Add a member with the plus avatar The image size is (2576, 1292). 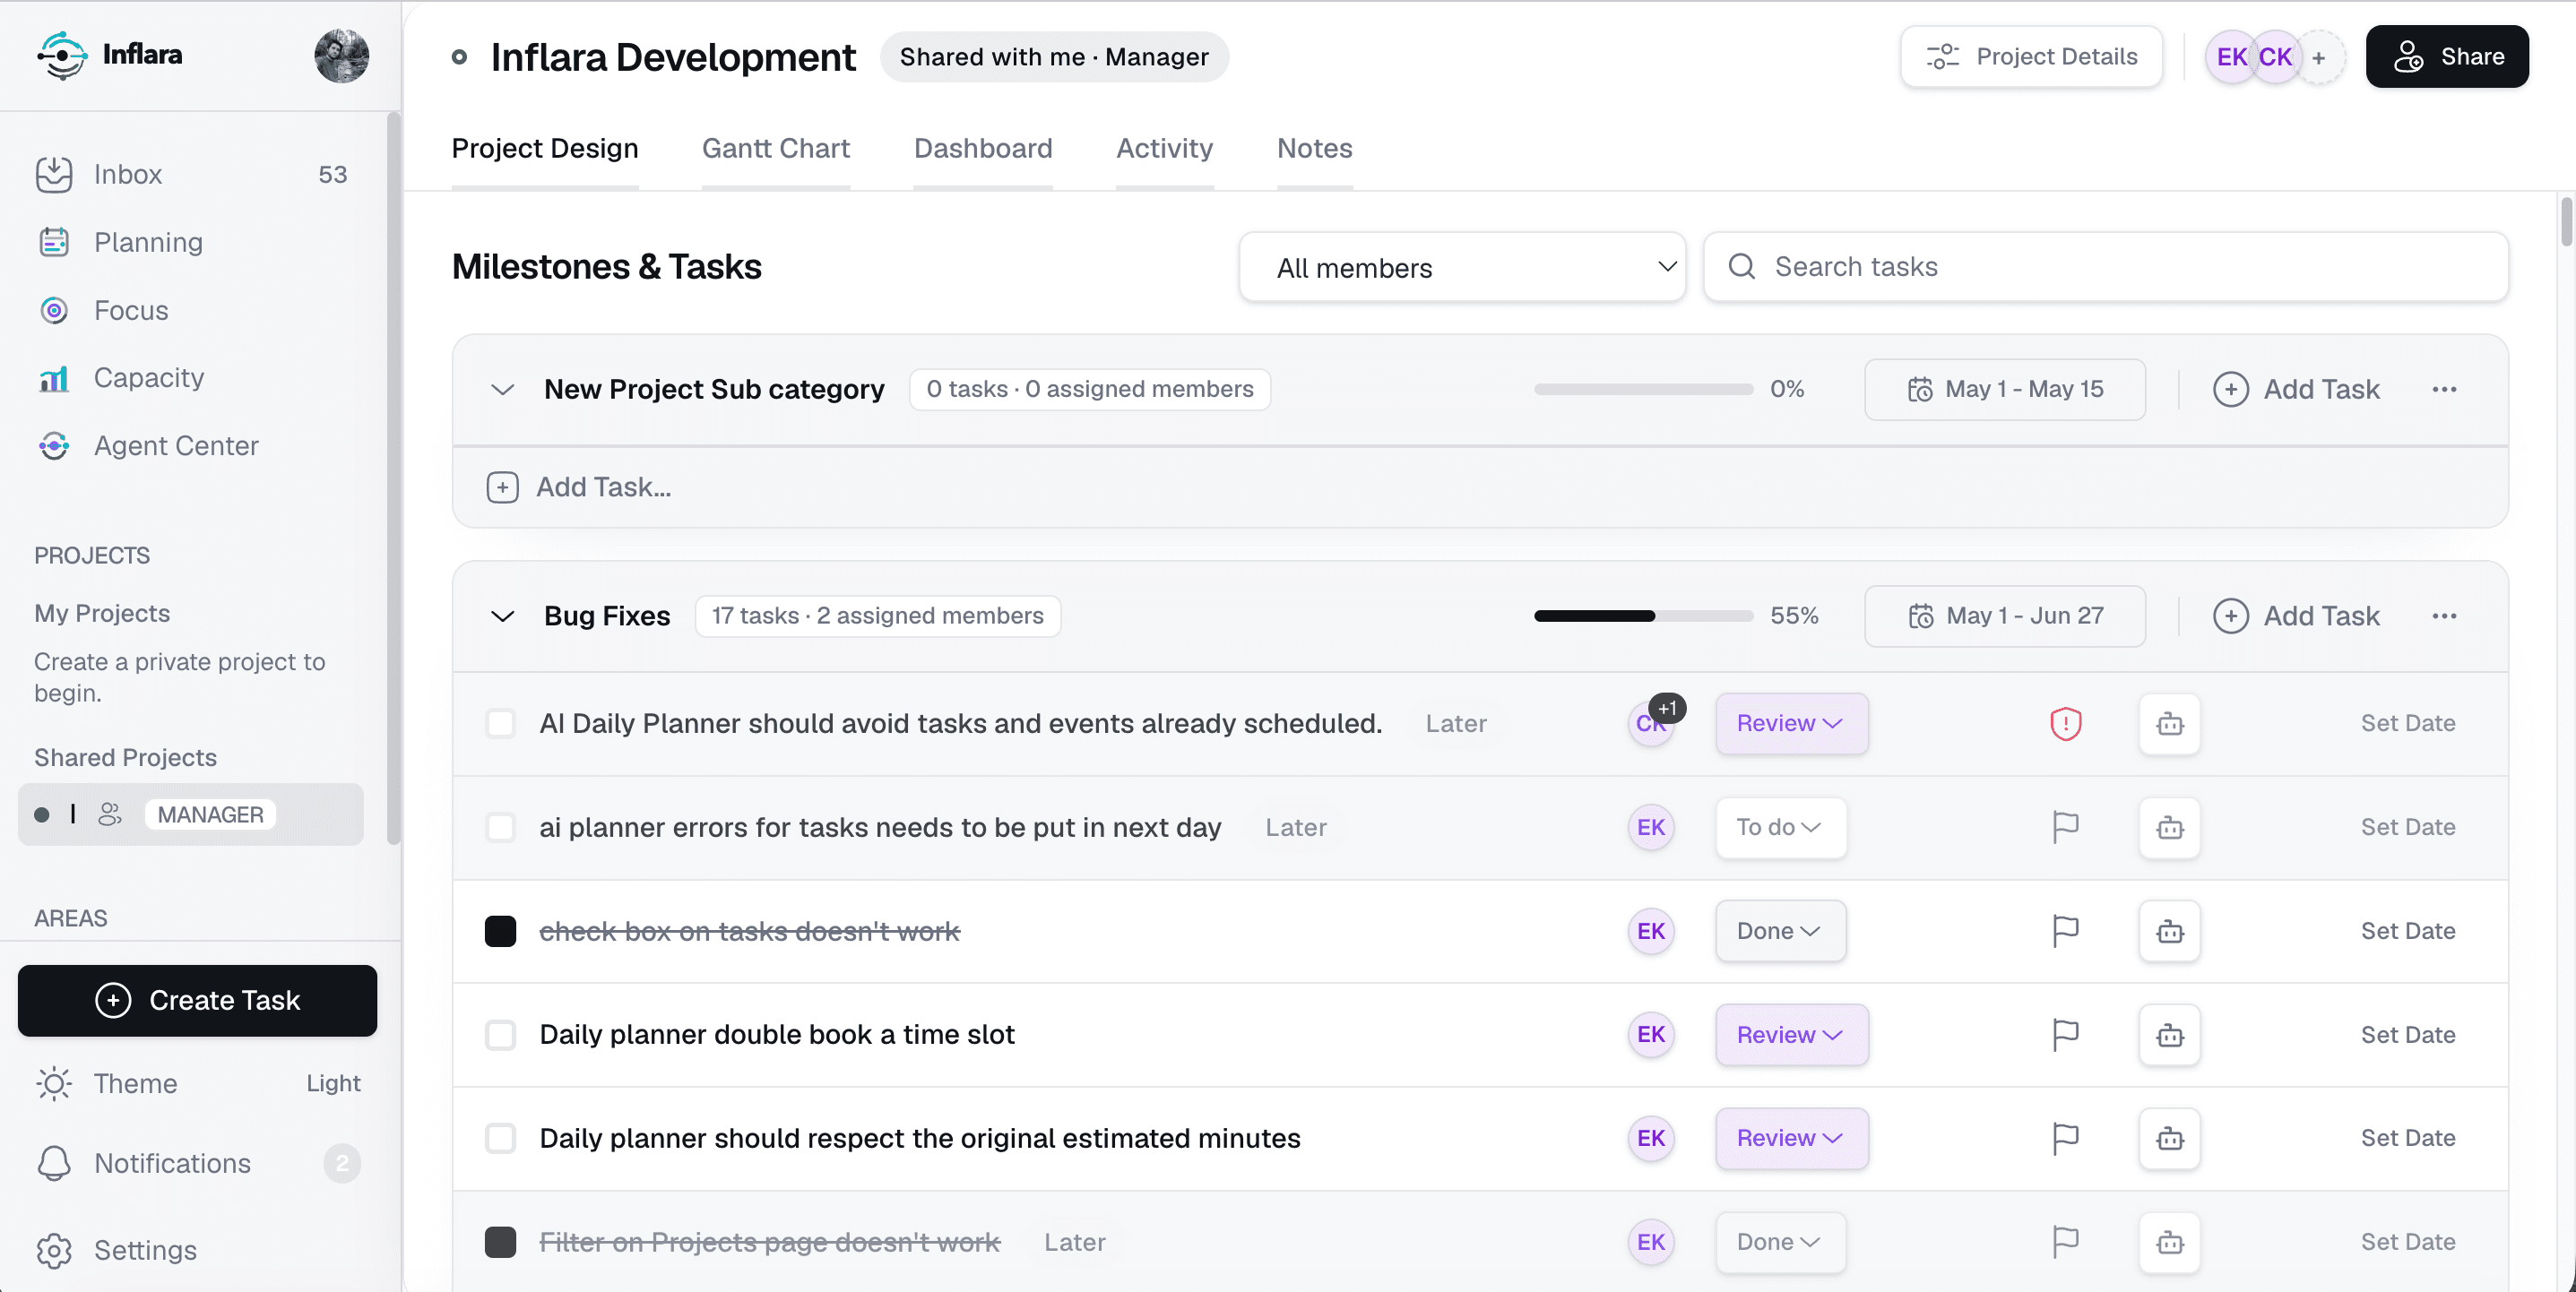2318,57
